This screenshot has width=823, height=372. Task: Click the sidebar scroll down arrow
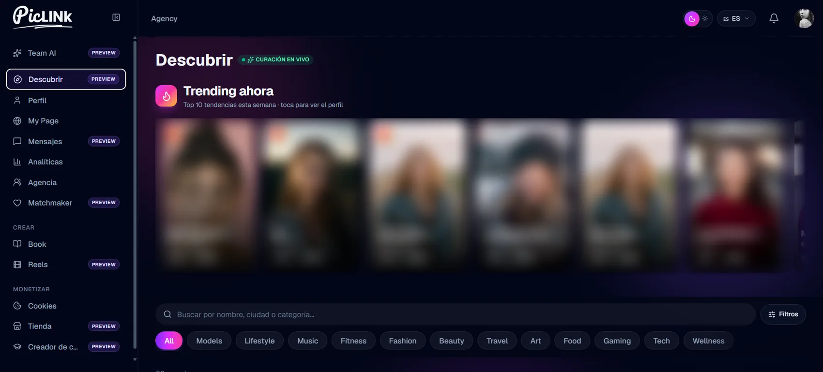pos(135,359)
